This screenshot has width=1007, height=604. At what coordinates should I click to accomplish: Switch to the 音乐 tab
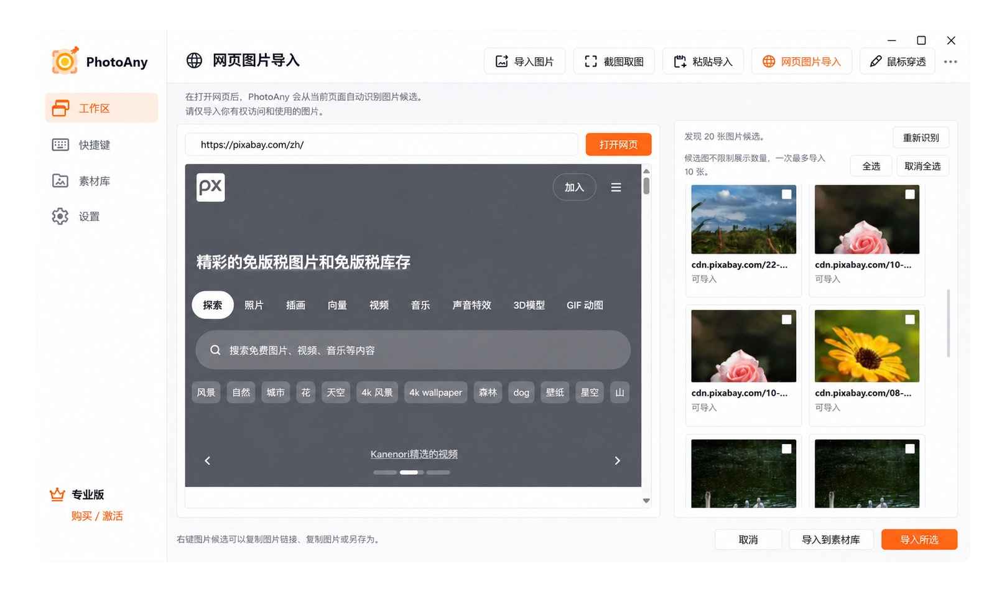(420, 305)
